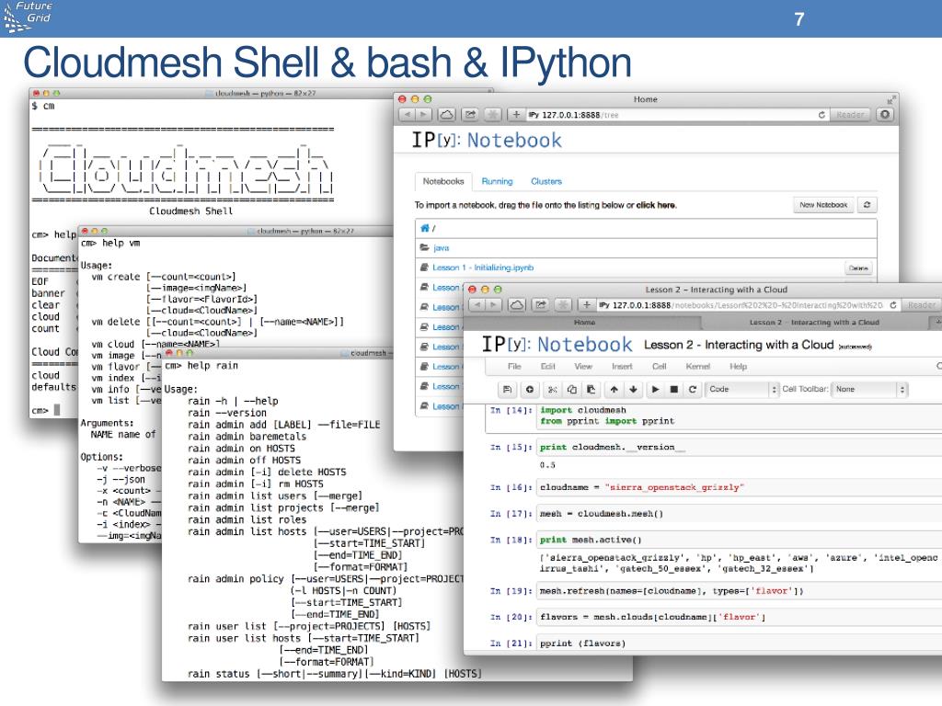Viewport: 942px width, 706px height.
Task: Paste cell using the clipboard icon
Action: click(592, 389)
